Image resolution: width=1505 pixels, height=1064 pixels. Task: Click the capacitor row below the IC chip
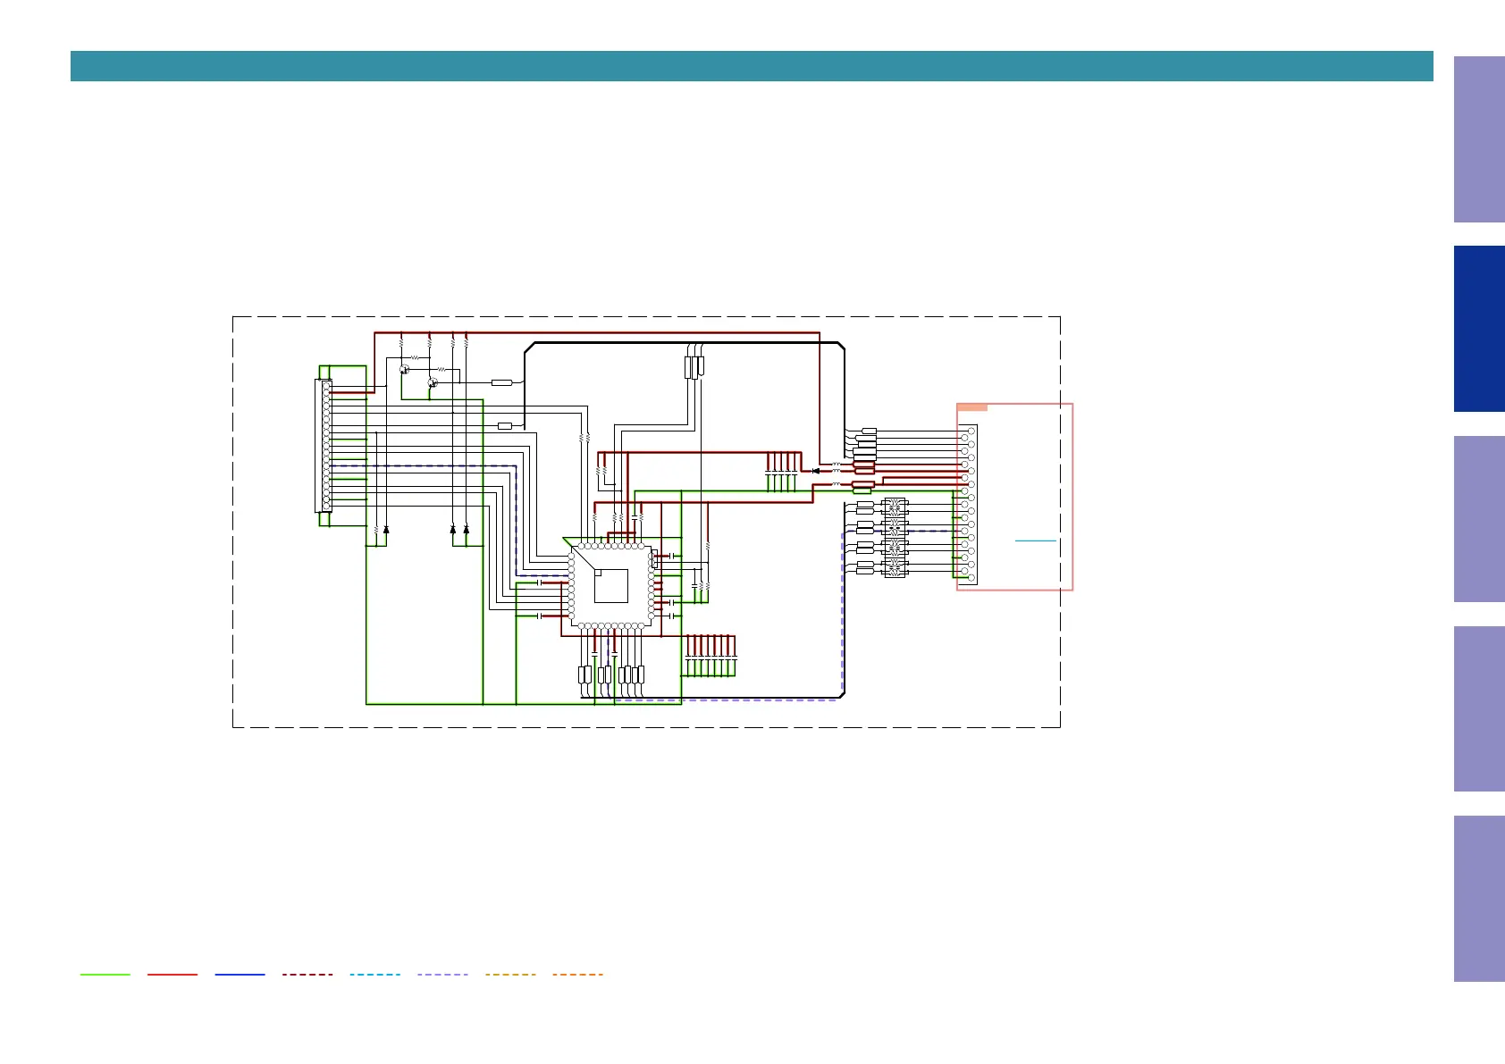pos(710,657)
